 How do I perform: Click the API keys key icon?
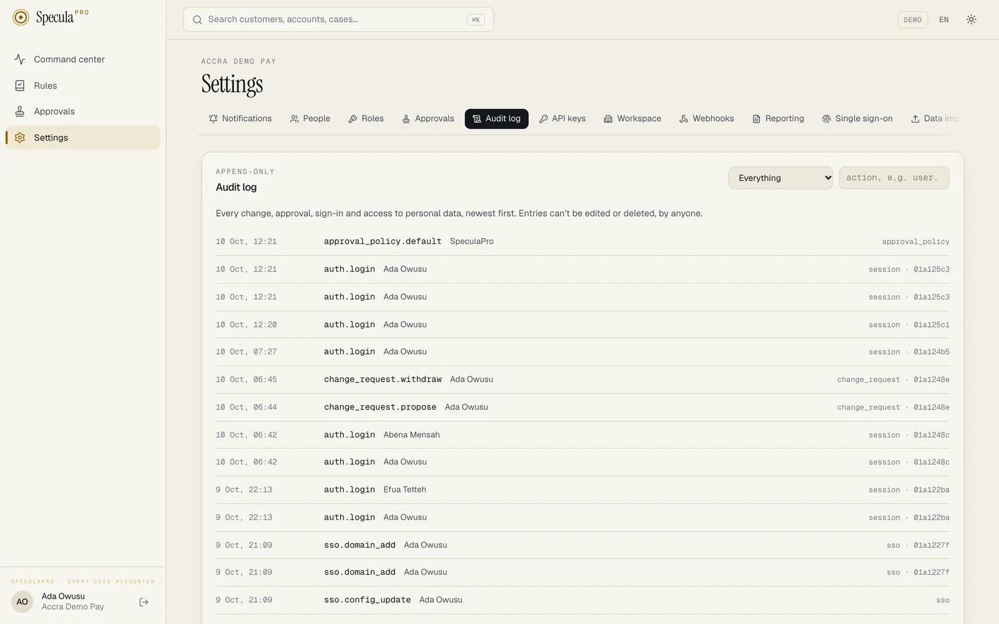(x=543, y=119)
